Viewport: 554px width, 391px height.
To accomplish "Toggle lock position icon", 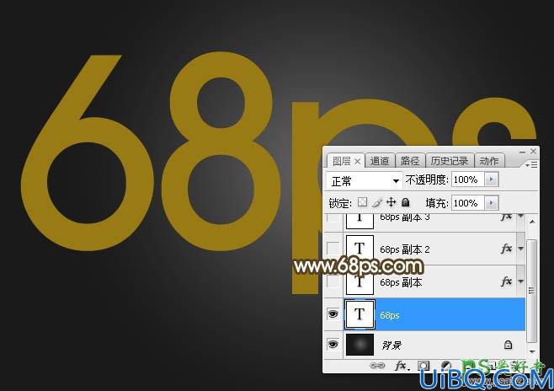I will pos(392,202).
